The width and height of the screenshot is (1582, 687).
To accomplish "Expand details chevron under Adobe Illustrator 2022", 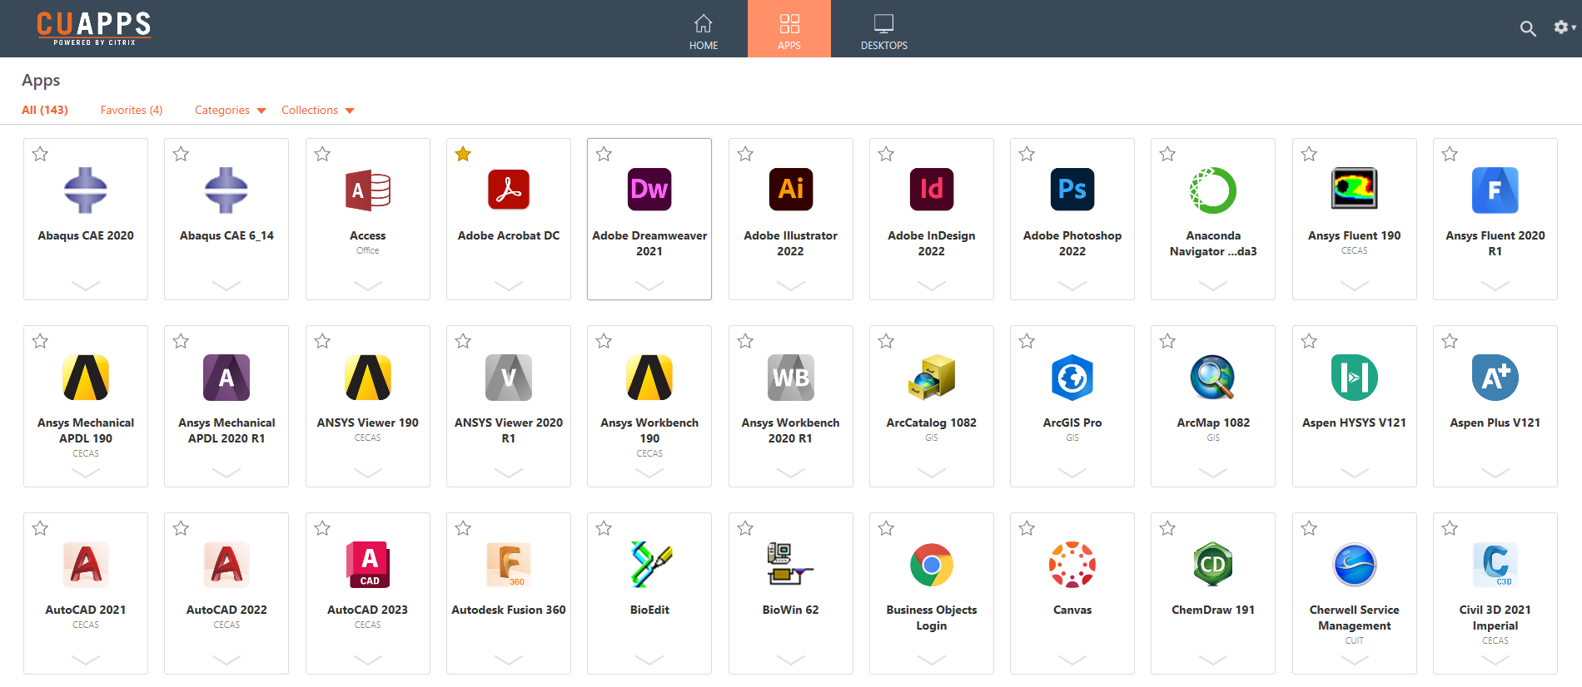I will click(791, 285).
